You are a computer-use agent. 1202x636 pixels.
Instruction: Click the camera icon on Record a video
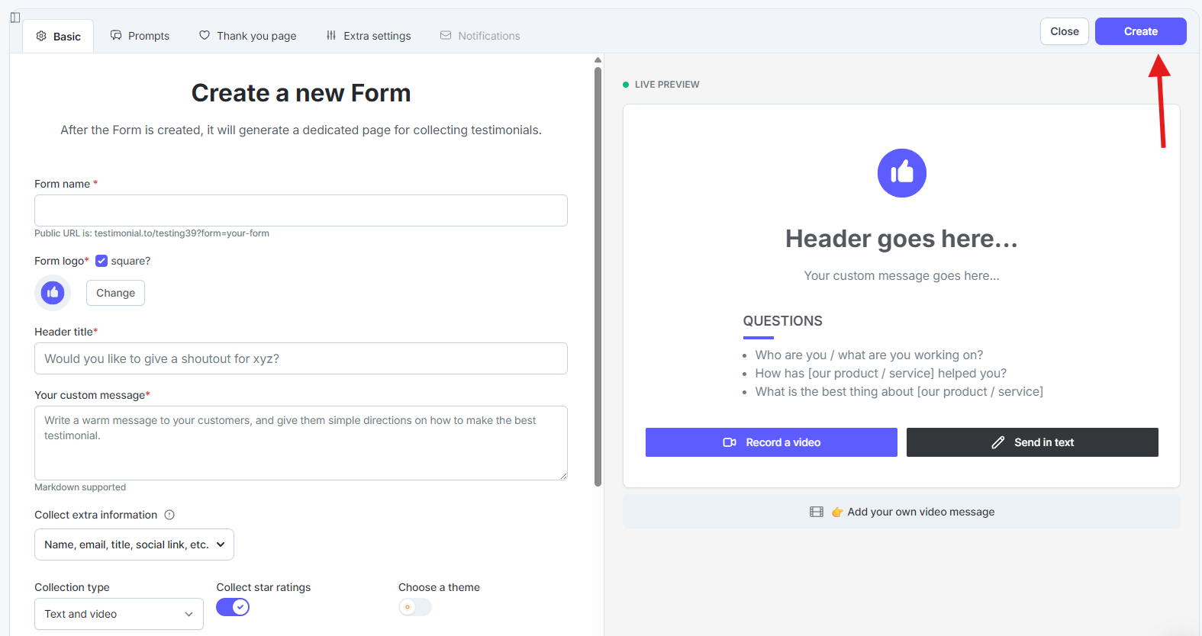[x=730, y=442]
